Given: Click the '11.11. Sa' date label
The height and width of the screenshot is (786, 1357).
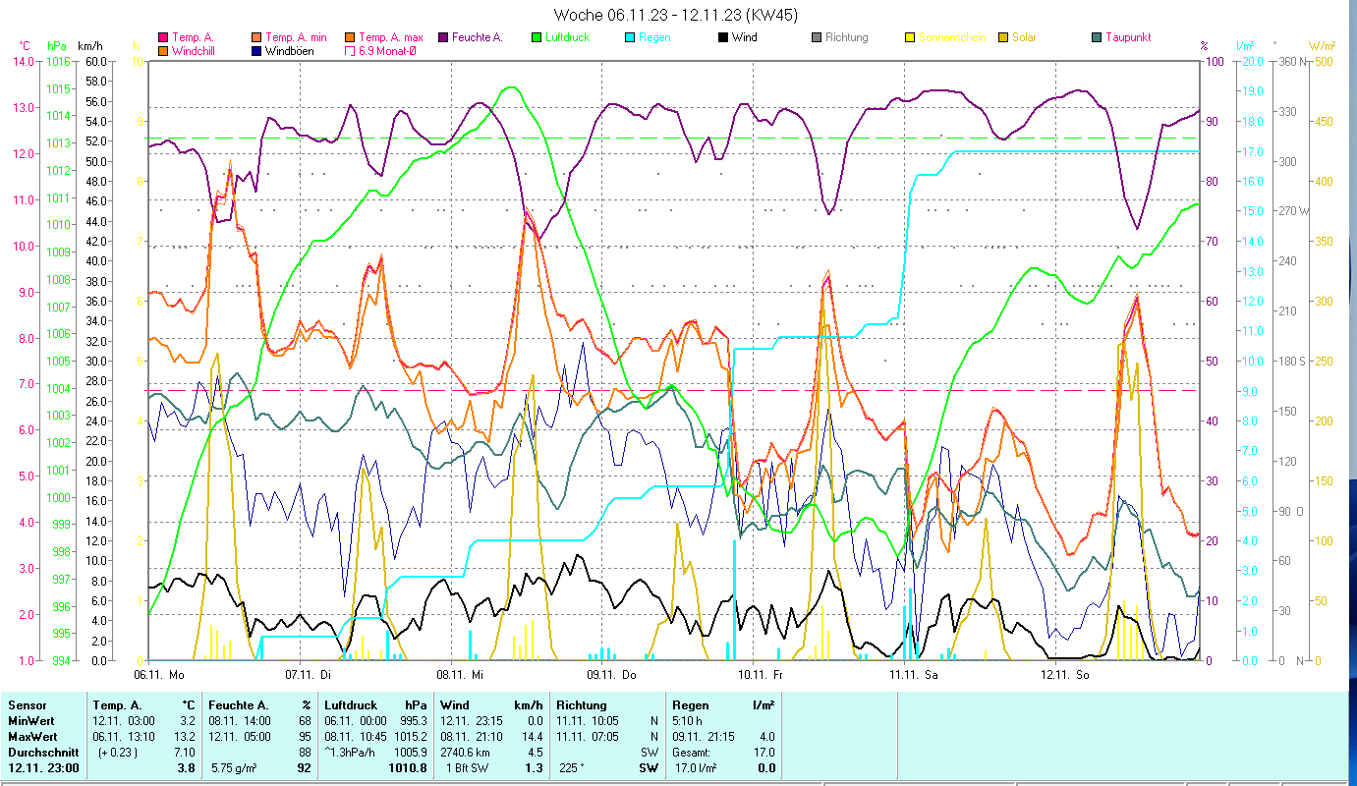Looking at the screenshot, I should click(914, 675).
